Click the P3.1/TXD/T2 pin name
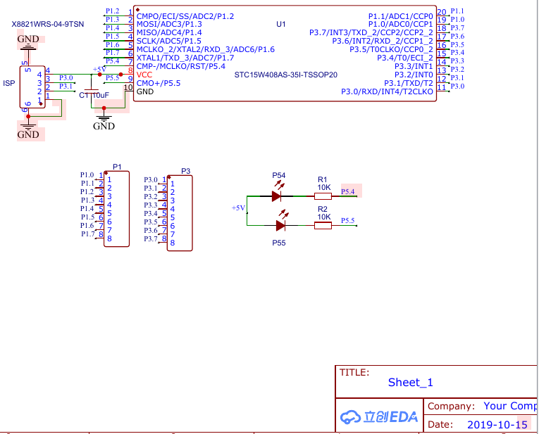This screenshot has width=539, height=434. 409,83
